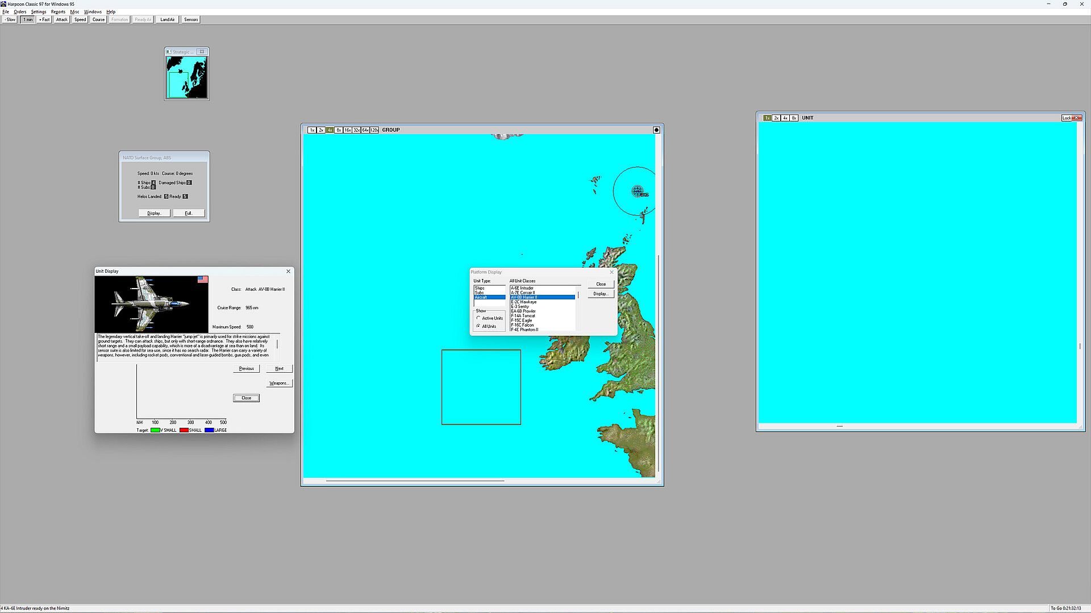
Task: Open the File menu
Action: click(x=6, y=11)
